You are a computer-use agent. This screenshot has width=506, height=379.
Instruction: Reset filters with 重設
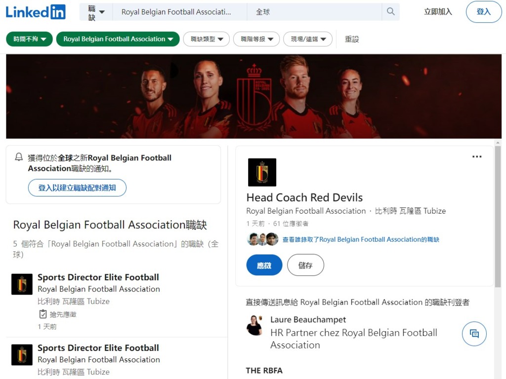click(x=352, y=39)
